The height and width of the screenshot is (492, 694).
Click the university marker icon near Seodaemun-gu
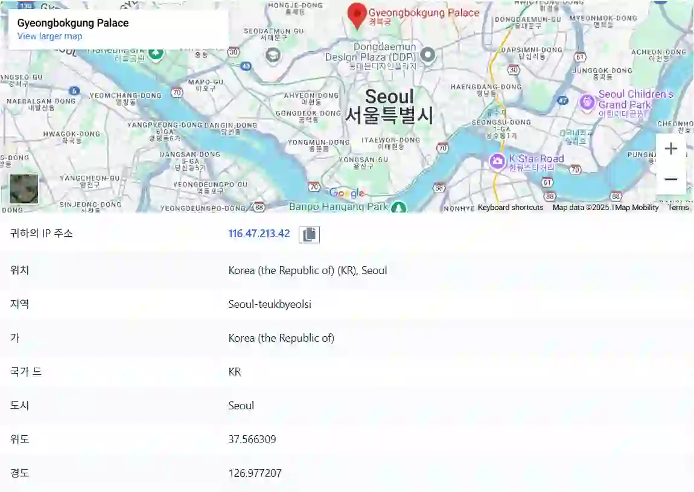tap(273, 56)
